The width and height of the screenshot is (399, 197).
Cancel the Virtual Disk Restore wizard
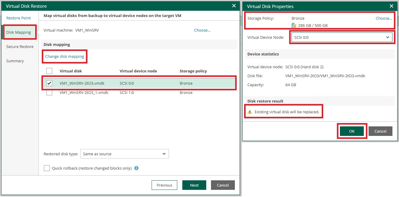223,185
